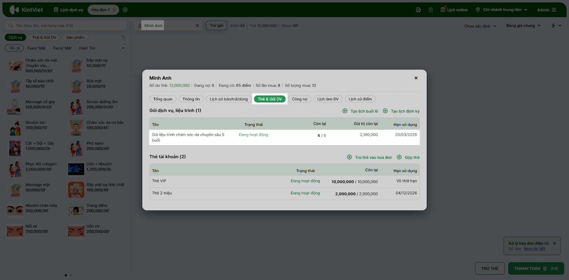
Task: Select the Nhuộm tóc service thumbnail
Action: click(15, 128)
